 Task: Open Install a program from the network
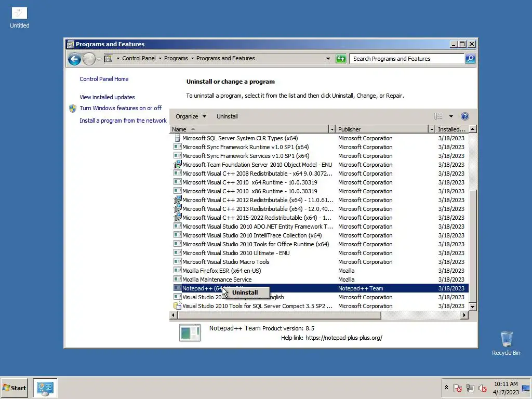pyautogui.click(x=123, y=121)
